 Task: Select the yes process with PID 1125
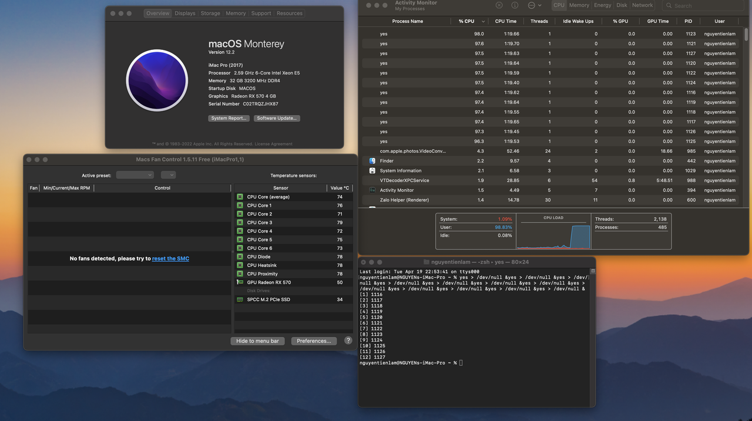pyautogui.click(x=550, y=142)
